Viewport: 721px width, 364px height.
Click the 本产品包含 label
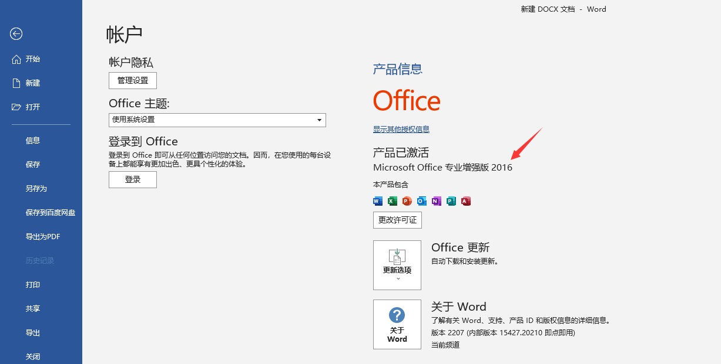[391, 185]
